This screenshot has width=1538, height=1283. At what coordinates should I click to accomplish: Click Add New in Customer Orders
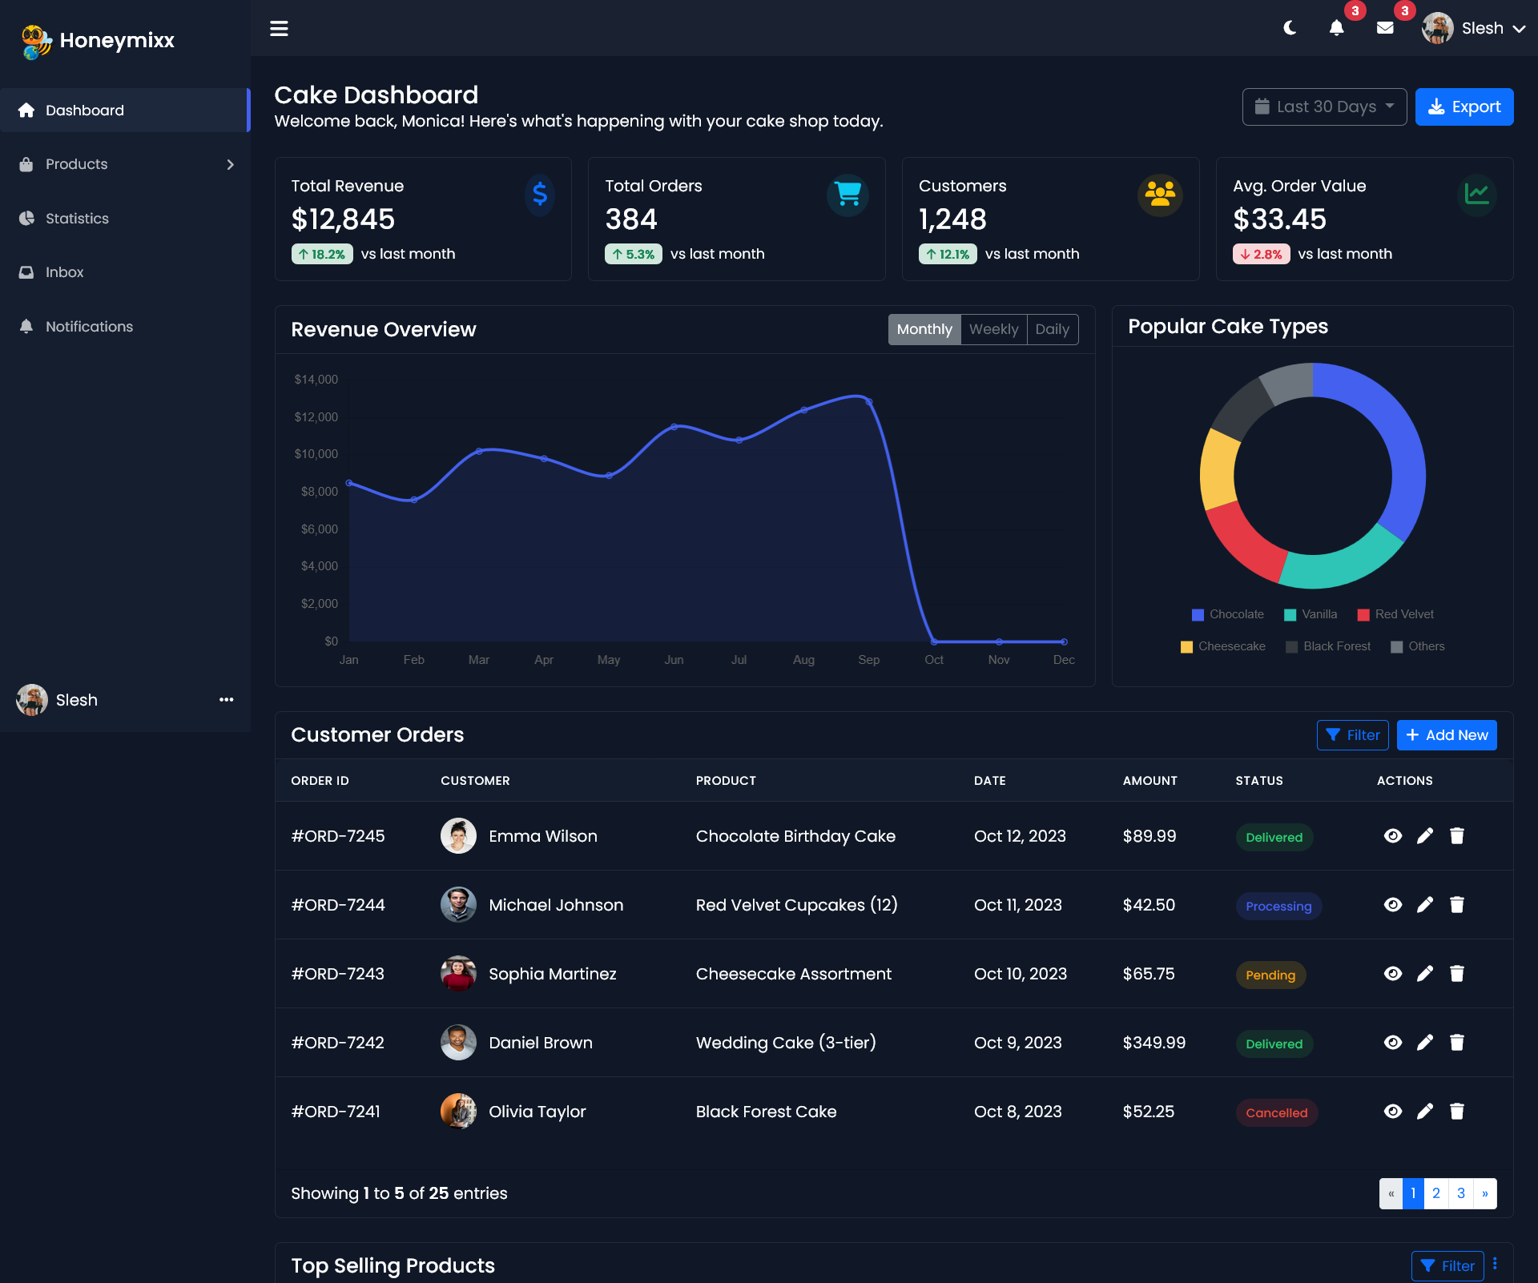coord(1447,735)
